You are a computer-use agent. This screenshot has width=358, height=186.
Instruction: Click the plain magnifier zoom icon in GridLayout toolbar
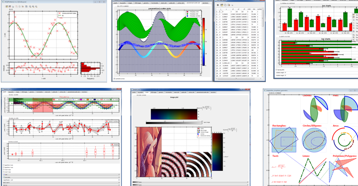tap(30, 7)
